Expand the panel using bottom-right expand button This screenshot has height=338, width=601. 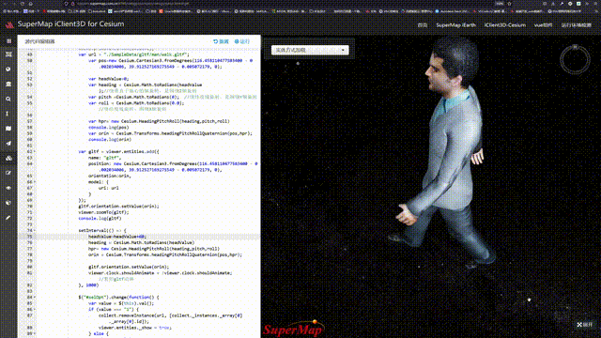point(585,325)
